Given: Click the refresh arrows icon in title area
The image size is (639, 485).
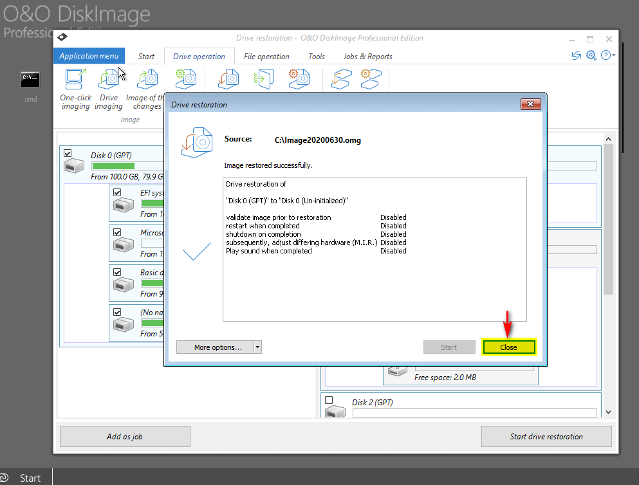Looking at the screenshot, I should 576,55.
